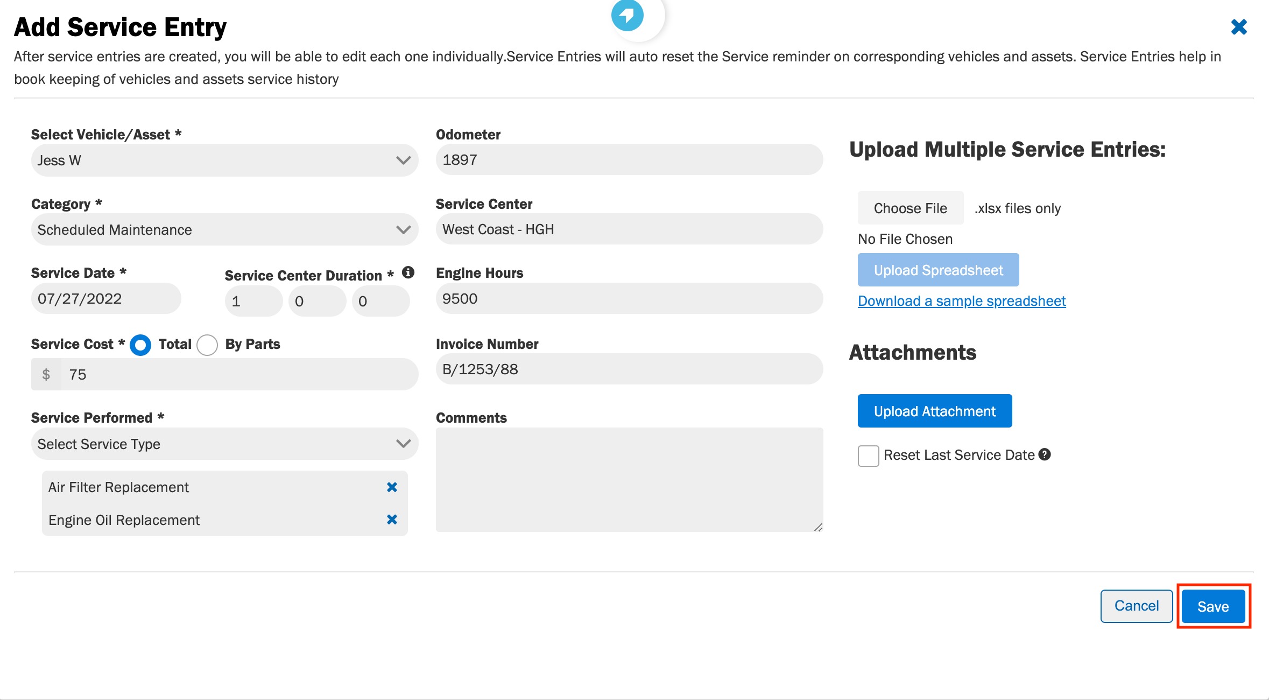Click the Comments text area
Image resolution: width=1269 pixels, height=700 pixels.
(x=629, y=480)
